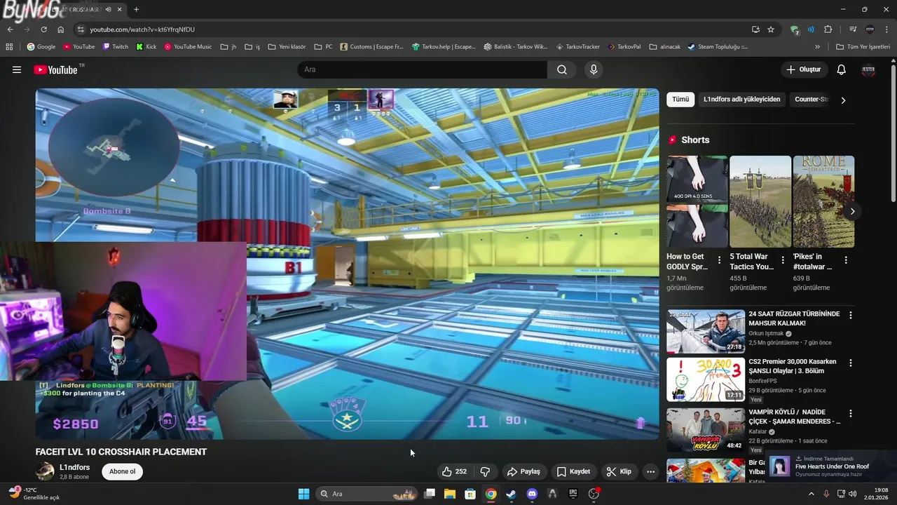
Task: Open the account avatar menu
Action: tap(868, 69)
